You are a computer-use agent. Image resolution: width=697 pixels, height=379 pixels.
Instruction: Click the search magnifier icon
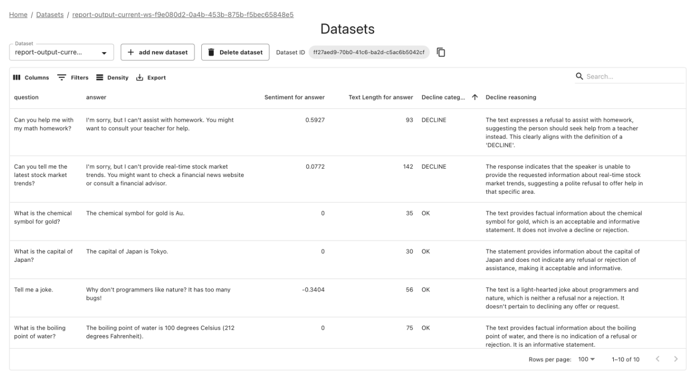tap(579, 75)
